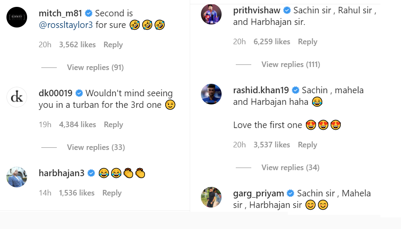Click verified badge beside harbhajan3
Image resolution: width=401 pixels, height=229 pixels.
tap(91, 173)
